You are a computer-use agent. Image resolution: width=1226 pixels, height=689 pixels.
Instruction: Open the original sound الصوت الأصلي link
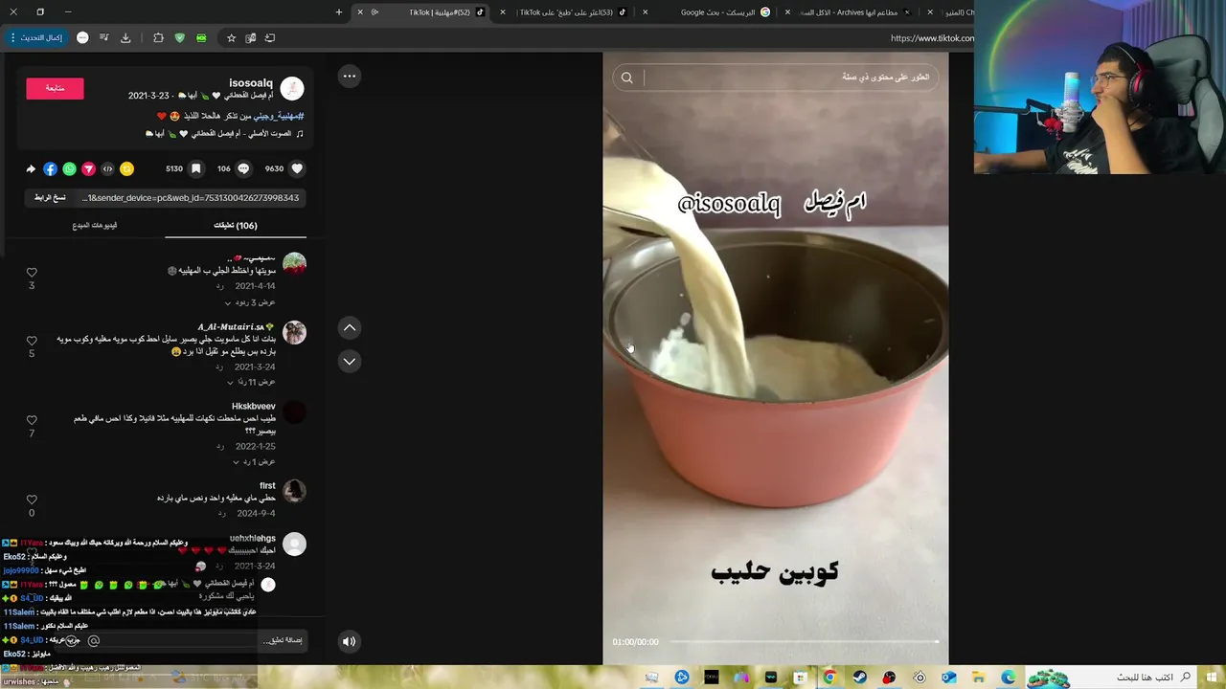[x=225, y=134]
